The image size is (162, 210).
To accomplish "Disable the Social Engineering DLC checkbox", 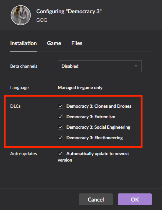I will [x=60, y=127].
